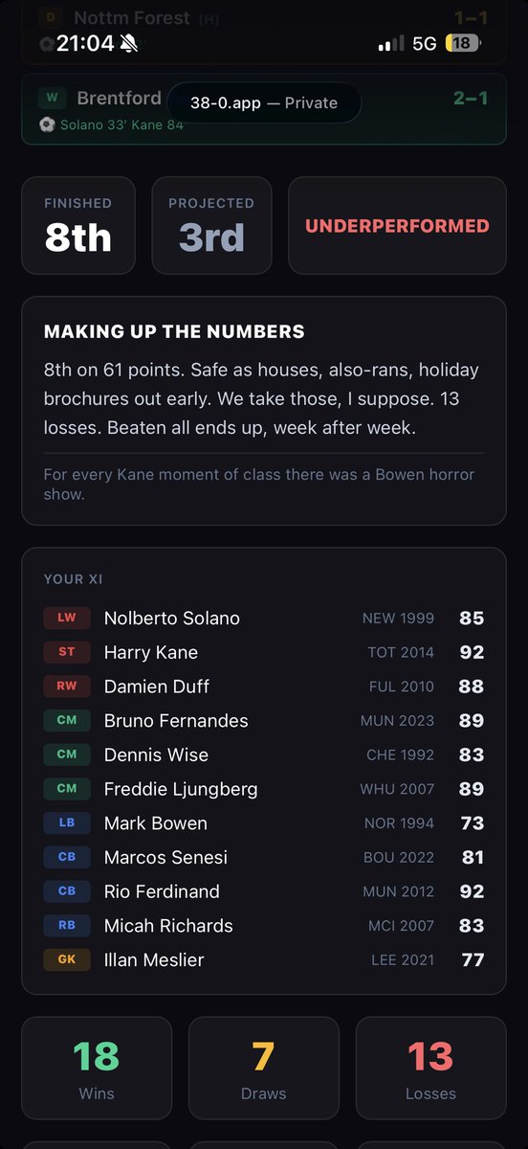Tap the W result badge beside Brentford
Screen dimensions: 528x1149
(52, 98)
